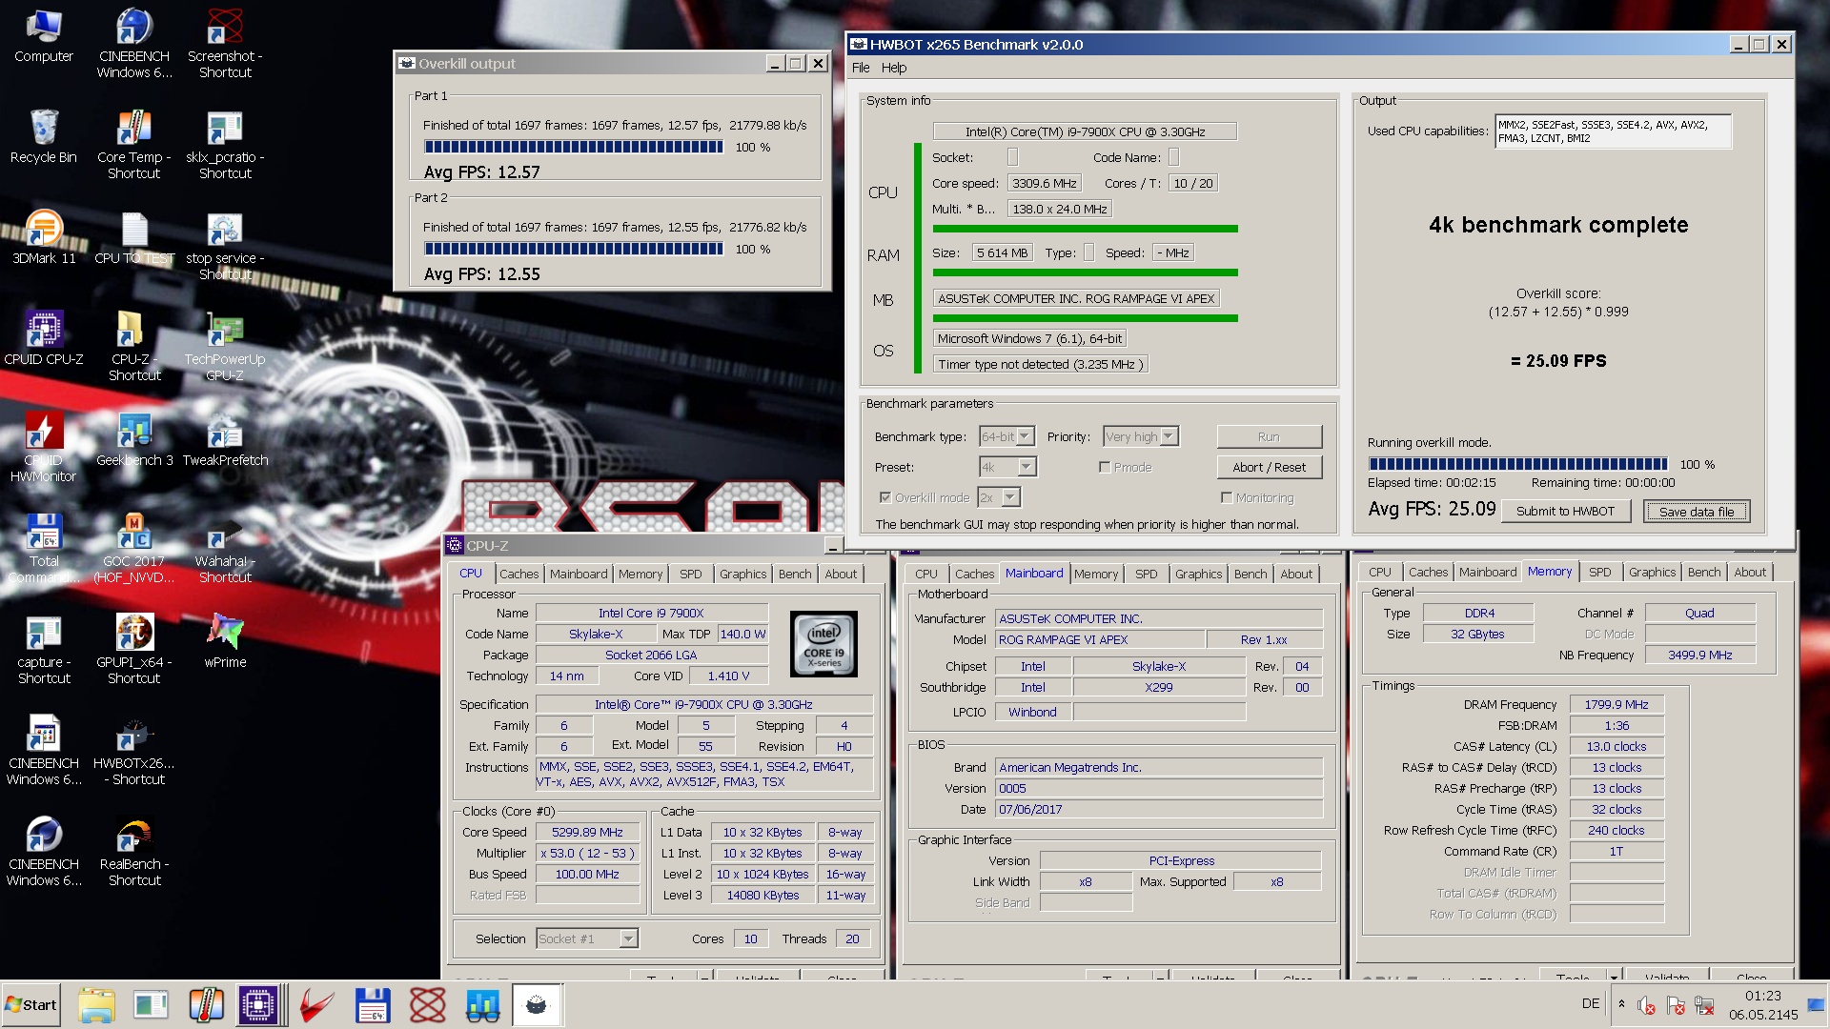The image size is (1830, 1029).
Task: Click the Used CPU capabilities text box
Action: pyautogui.click(x=1613, y=131)
